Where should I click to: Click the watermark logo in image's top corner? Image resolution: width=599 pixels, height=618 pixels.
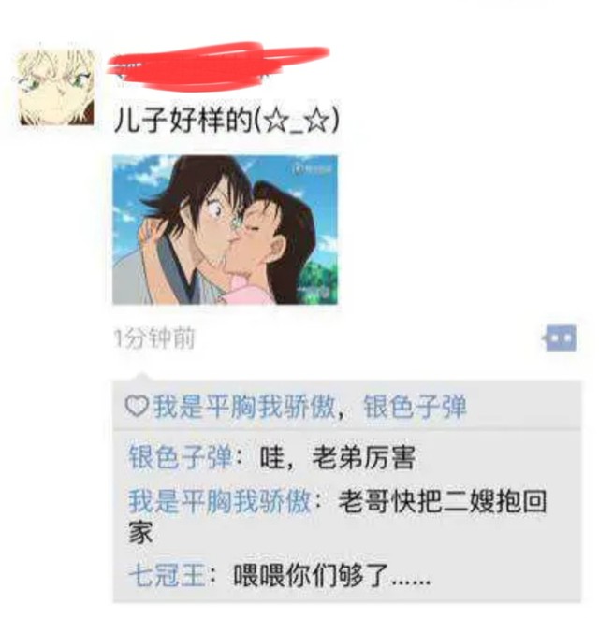pyautogui.click(x=313, y=169)
